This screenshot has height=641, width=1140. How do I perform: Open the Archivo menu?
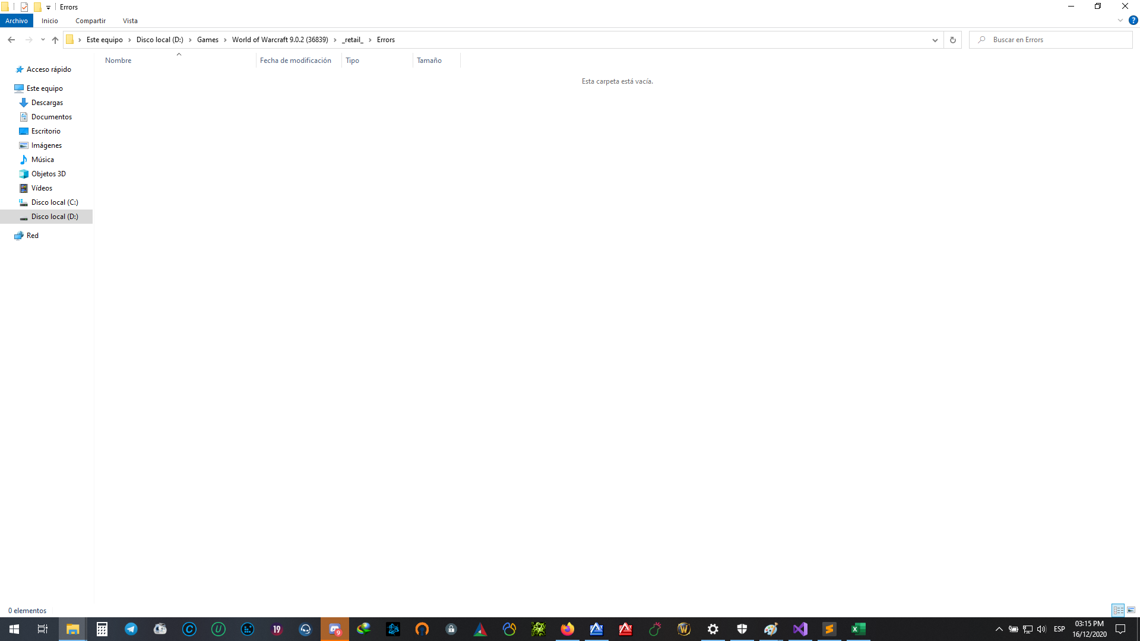pyautogui.click(x=17, y=21)
